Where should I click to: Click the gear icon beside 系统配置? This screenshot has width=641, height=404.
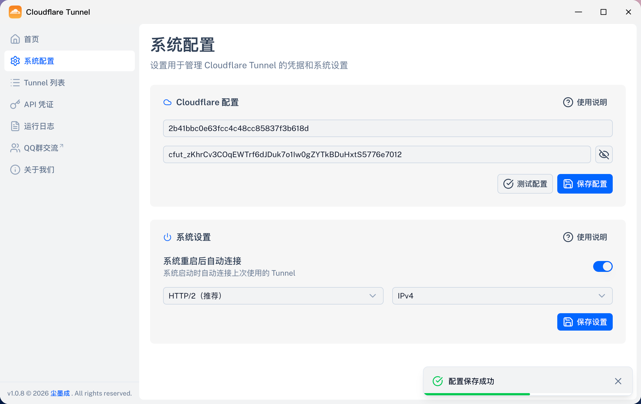tap(15, 61)
